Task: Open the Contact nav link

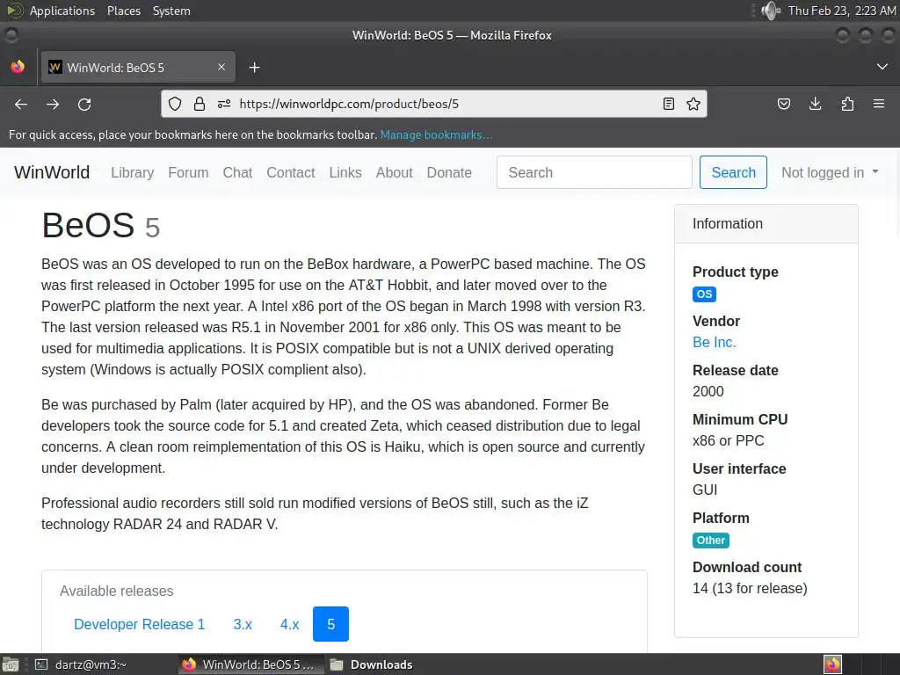Action: coord(290,173)
